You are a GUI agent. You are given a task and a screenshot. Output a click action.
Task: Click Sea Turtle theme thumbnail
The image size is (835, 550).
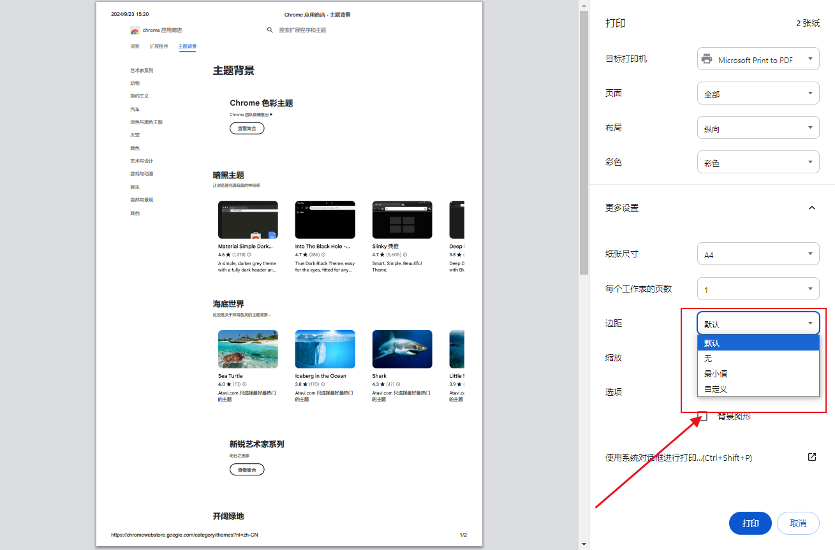pos(248,349)
